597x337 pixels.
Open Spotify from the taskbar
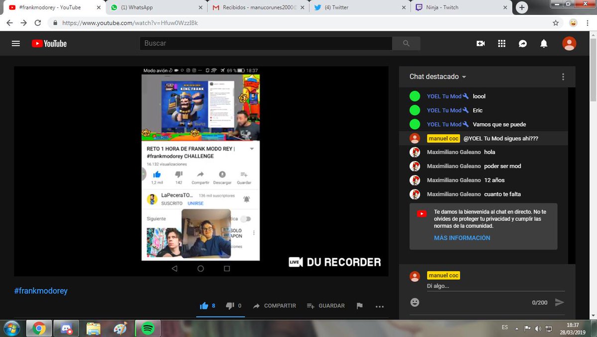point(148,329)
